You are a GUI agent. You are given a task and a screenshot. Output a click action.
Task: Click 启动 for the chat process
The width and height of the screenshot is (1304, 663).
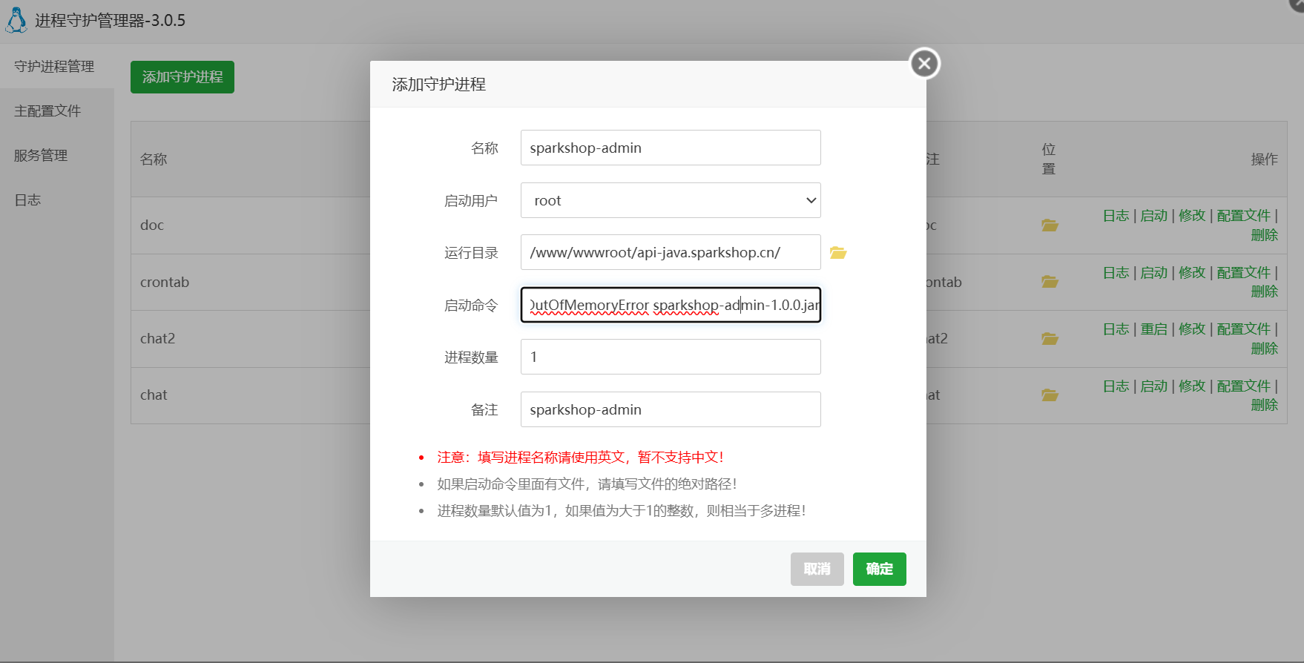tap(1154, 386)
